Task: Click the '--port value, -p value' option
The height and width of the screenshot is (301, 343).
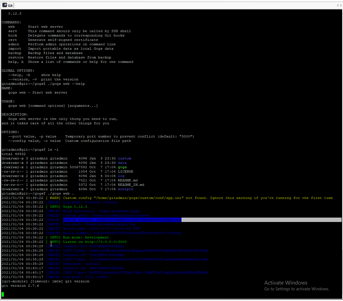Action: [32, 136]
